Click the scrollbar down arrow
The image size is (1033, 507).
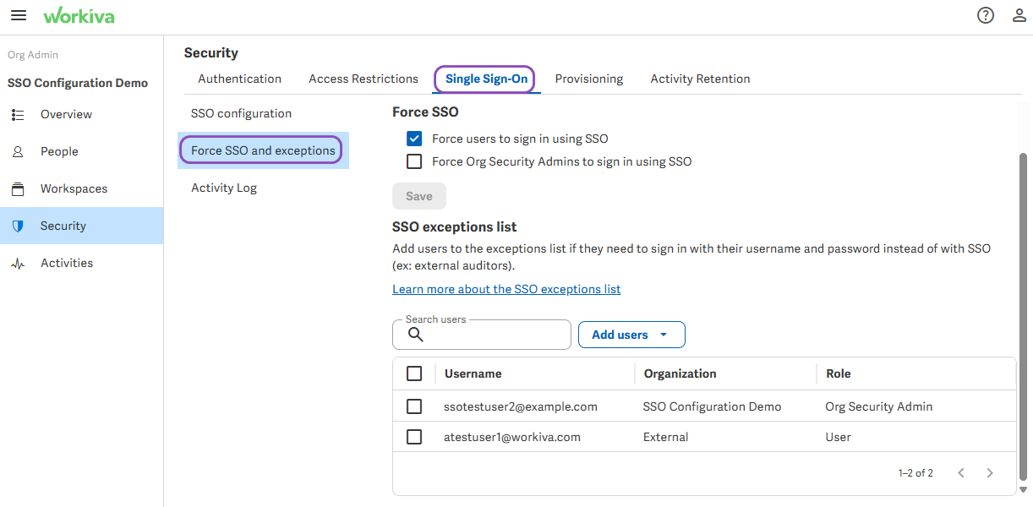1024,489
